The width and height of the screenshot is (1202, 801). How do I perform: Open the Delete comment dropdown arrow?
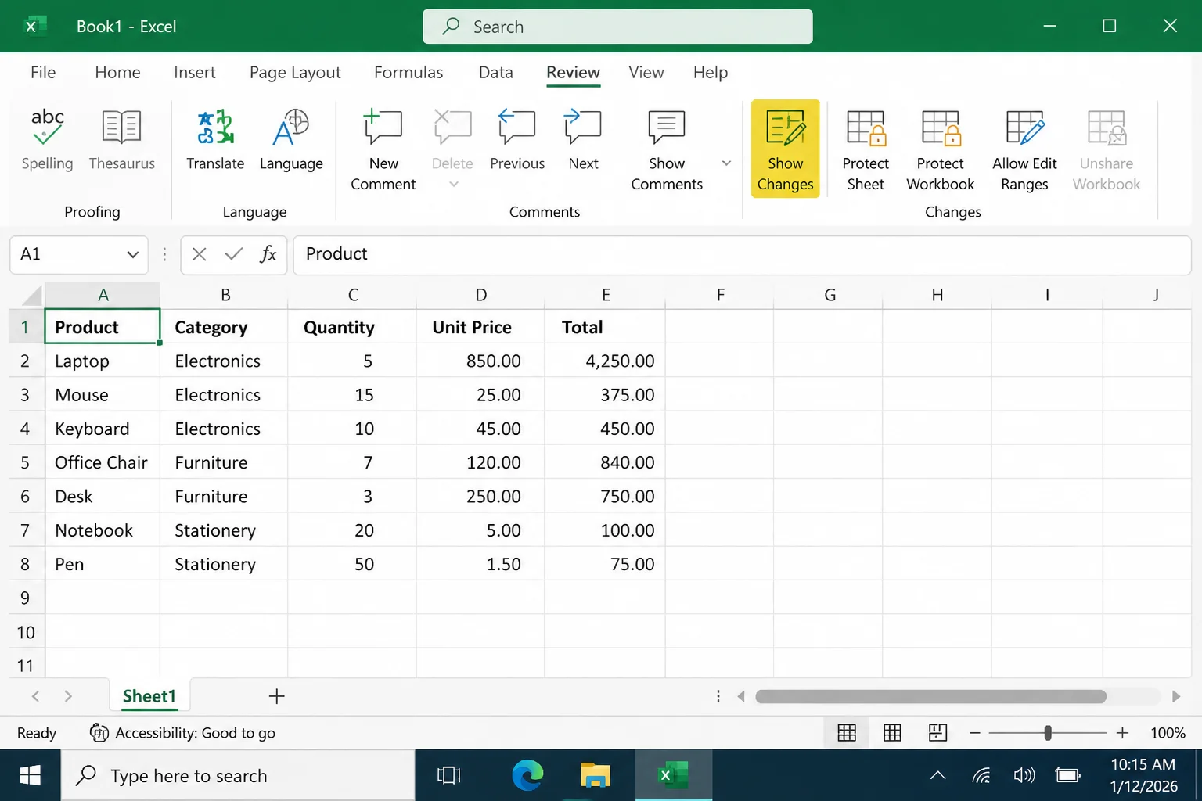[x=453, y=185]
